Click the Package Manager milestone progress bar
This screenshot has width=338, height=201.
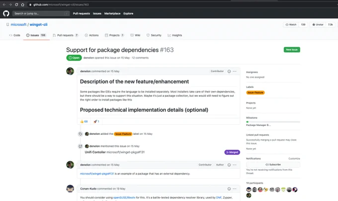[273, 122]
